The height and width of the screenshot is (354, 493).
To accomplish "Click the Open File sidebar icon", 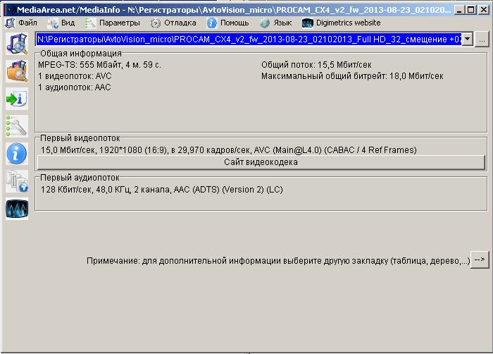I will [16, 43].
